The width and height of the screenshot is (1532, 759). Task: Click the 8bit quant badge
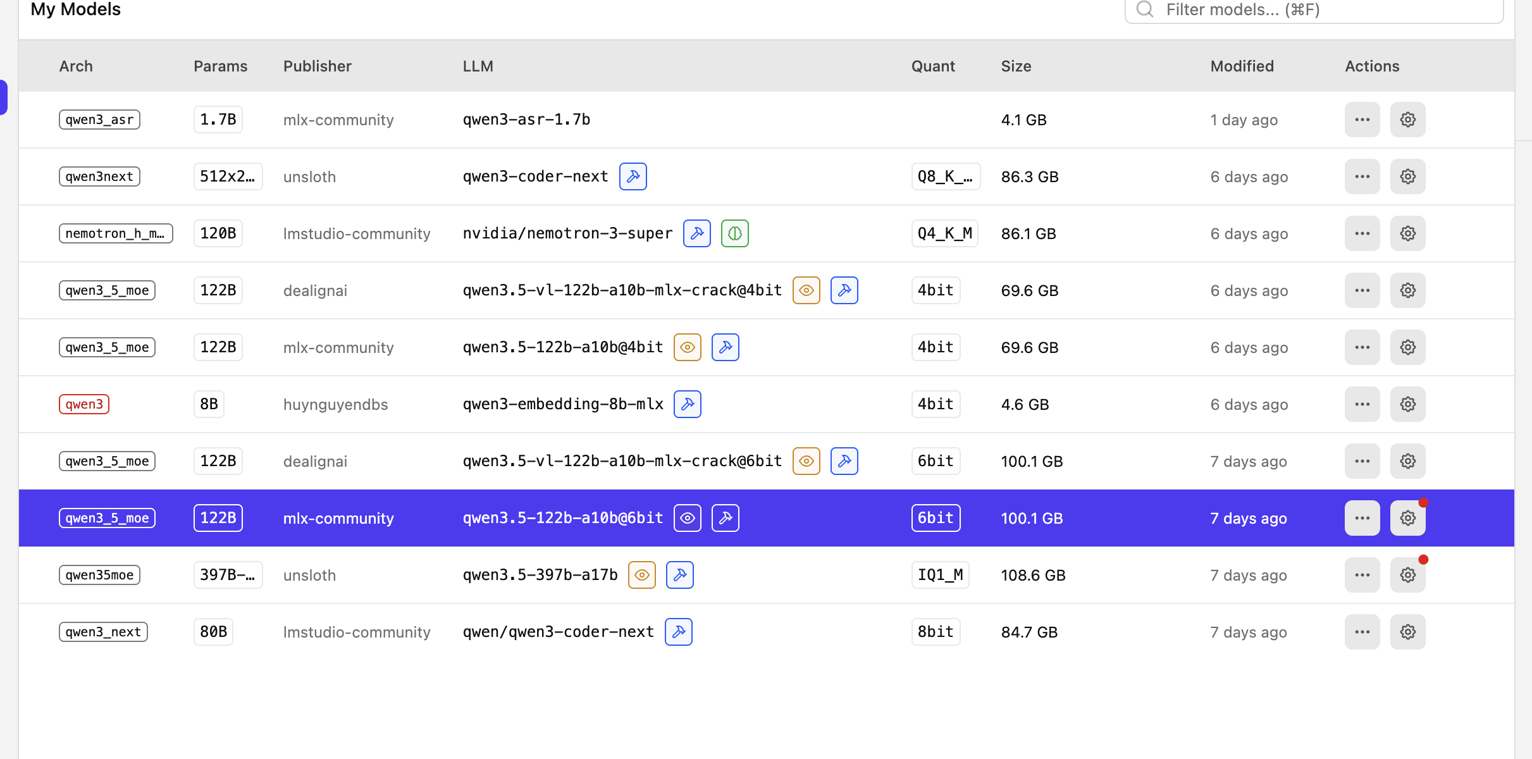point(936,632)
